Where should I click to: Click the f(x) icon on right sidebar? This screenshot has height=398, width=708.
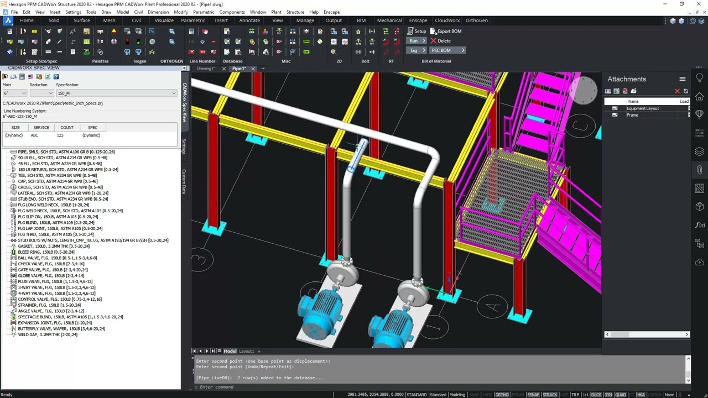click(x=700, y=225)
